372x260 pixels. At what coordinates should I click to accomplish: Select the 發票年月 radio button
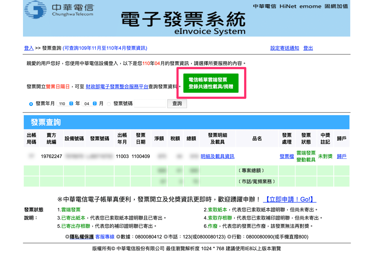click(31, 104)
